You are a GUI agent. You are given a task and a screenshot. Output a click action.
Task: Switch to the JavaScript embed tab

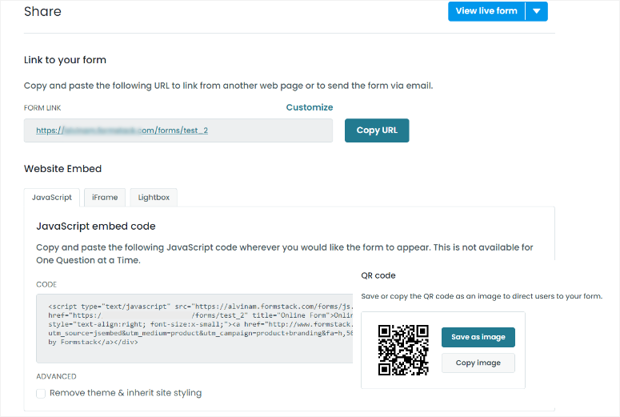click(52, 198)
